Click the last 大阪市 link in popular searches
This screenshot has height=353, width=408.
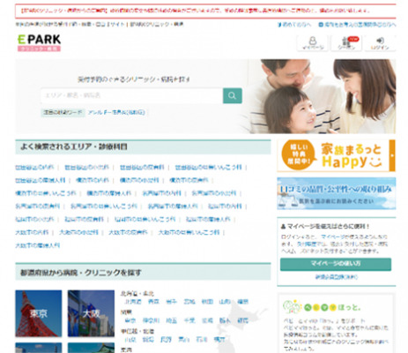(x=38, y=245)
